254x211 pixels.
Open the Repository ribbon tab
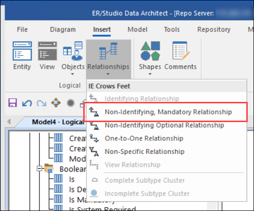(x=214, y=30)
